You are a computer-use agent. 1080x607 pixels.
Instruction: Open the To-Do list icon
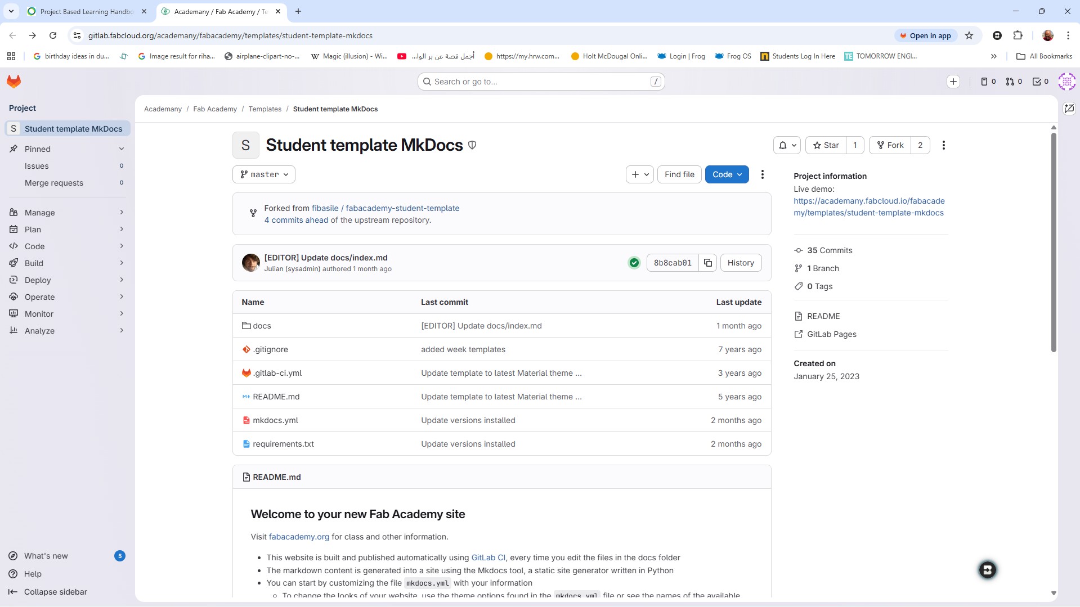1040,82
